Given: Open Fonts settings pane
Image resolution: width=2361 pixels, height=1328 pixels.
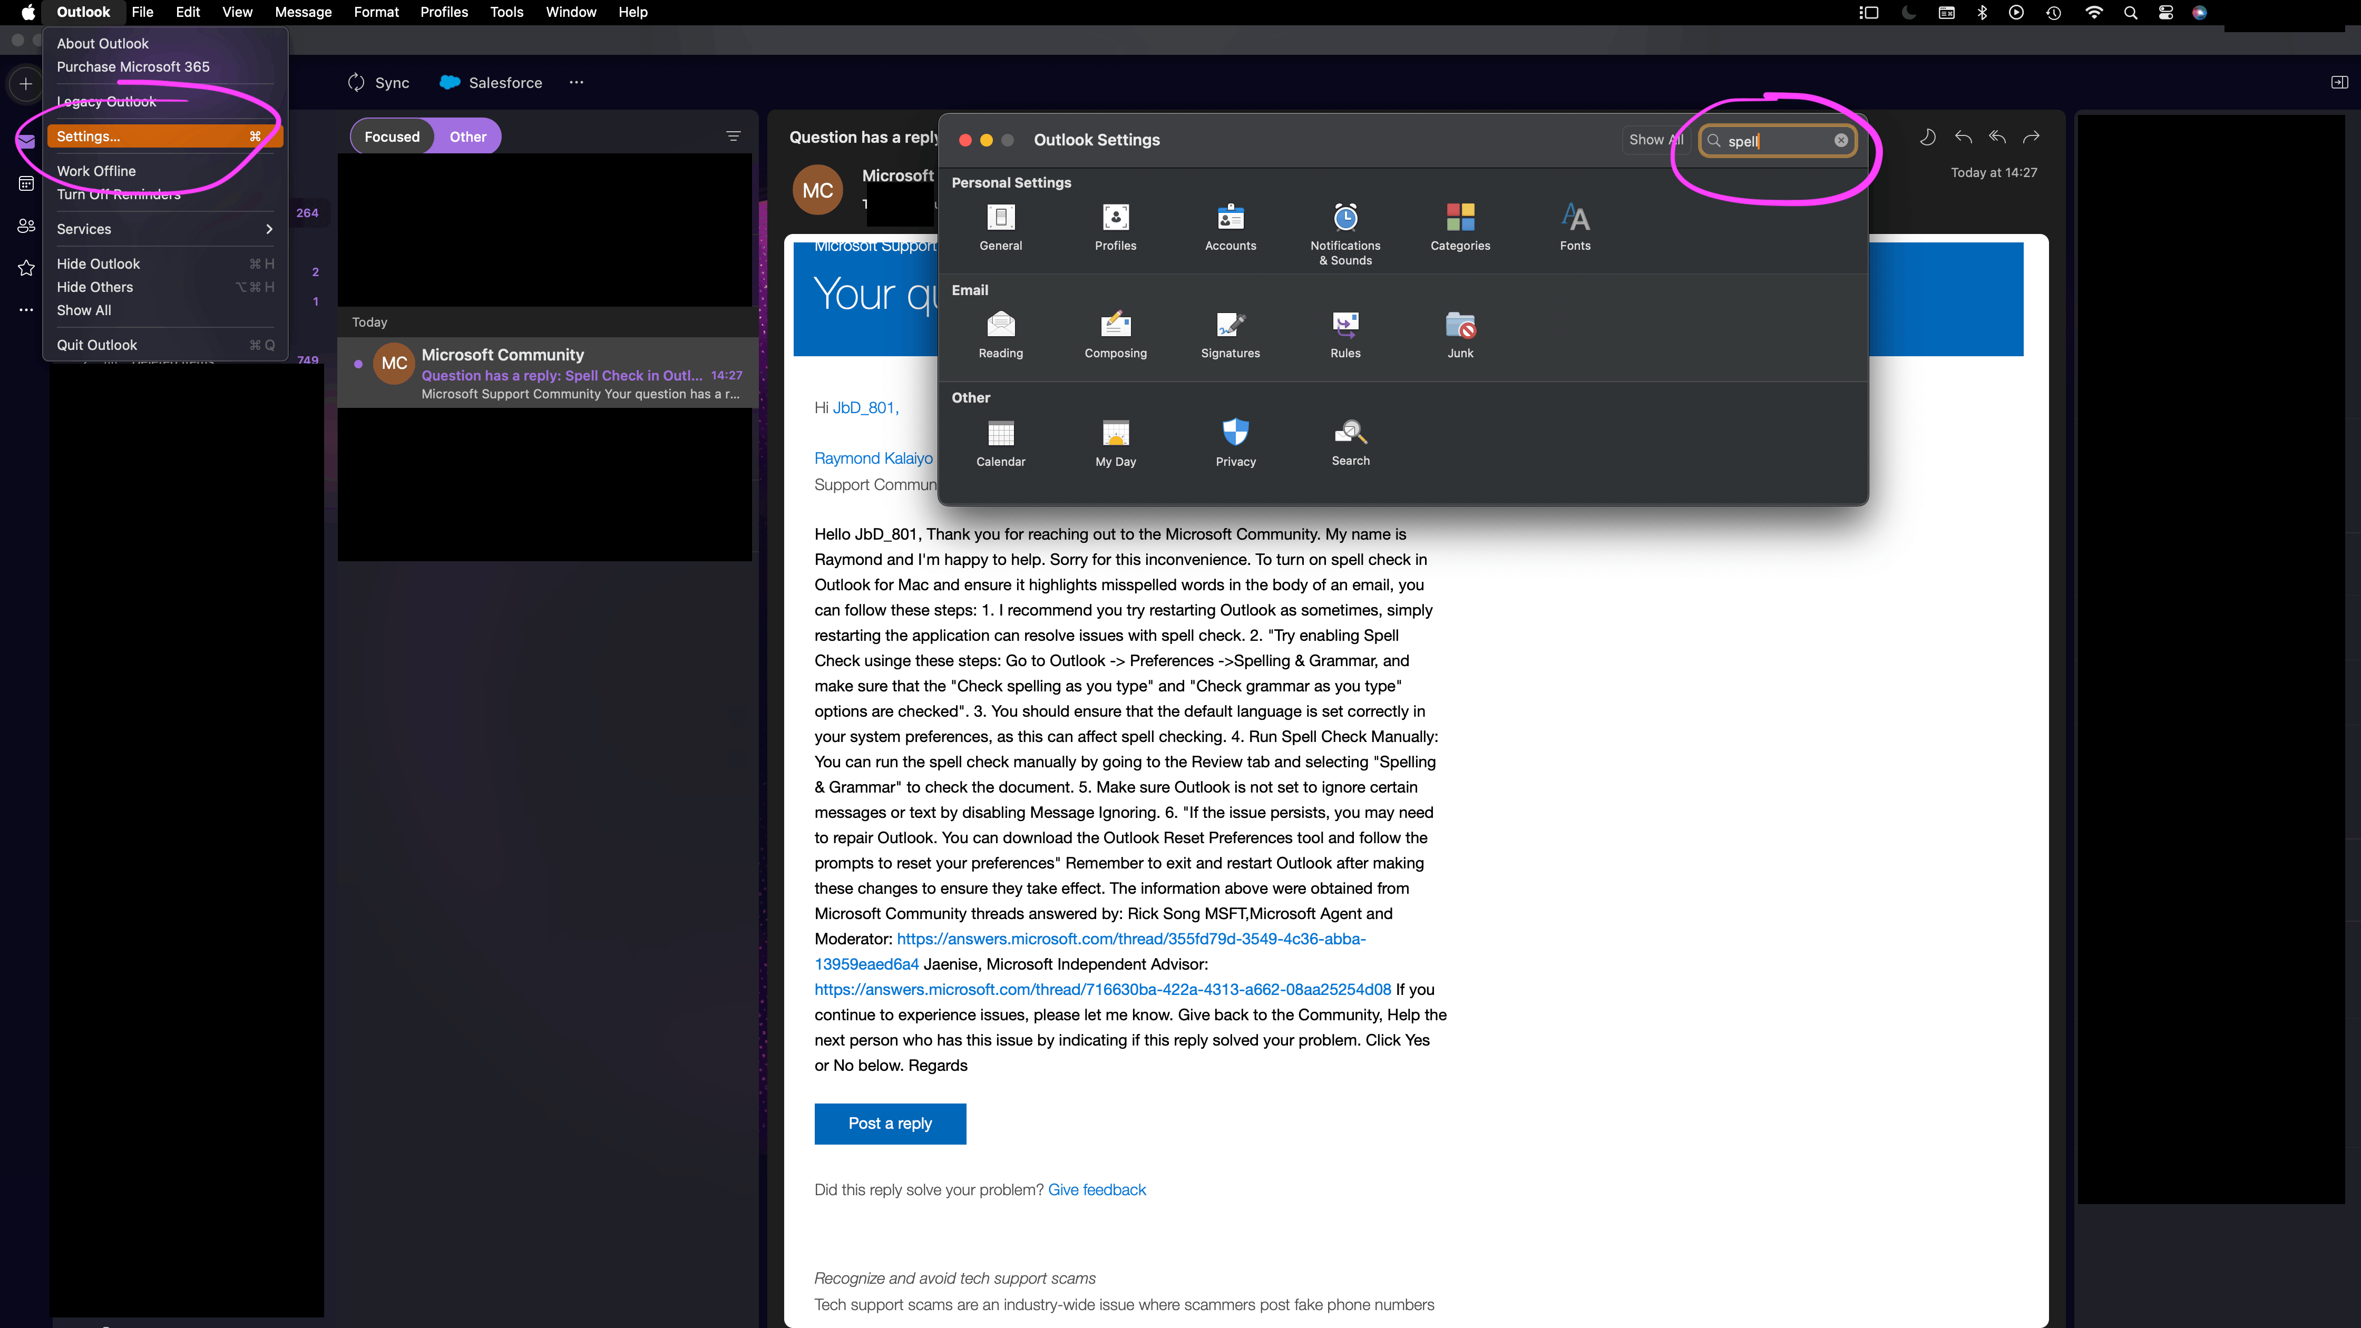Looking at the screenshot, I should [1575, 227].
